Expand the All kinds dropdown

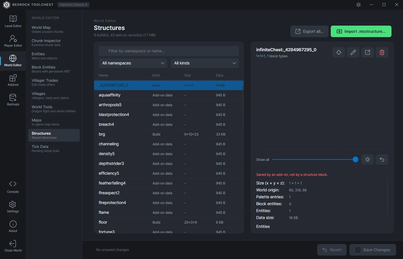[205, 63]
